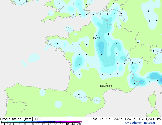Select the 20–25 mm legend swatch
The image size is (162, 125).
pyautogui.click(x=46, y=122)
